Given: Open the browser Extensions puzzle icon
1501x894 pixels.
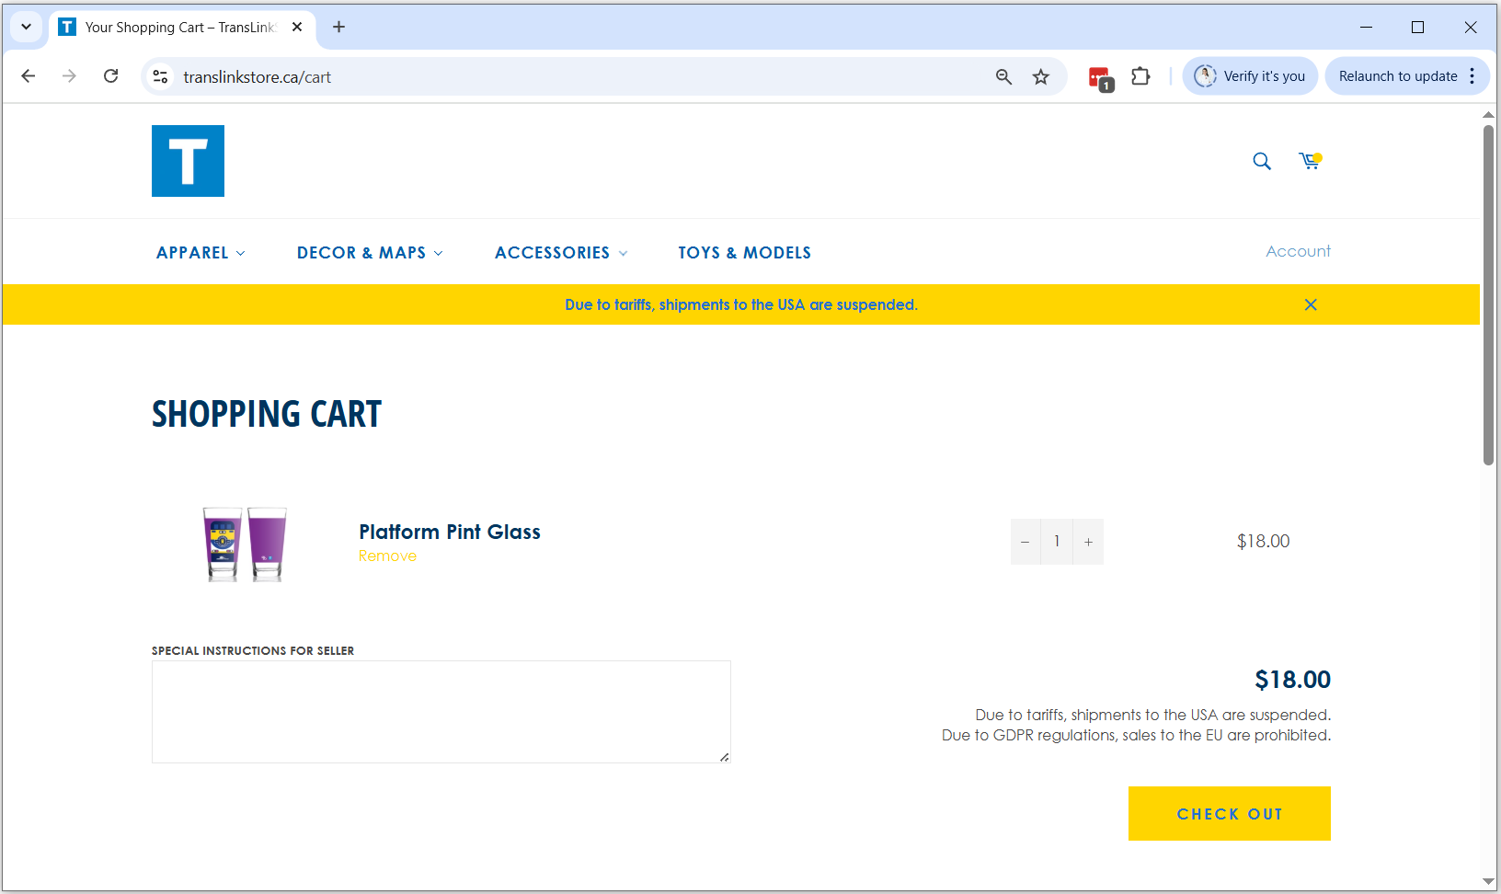Looking at the screenshot, I should 1140,77.
